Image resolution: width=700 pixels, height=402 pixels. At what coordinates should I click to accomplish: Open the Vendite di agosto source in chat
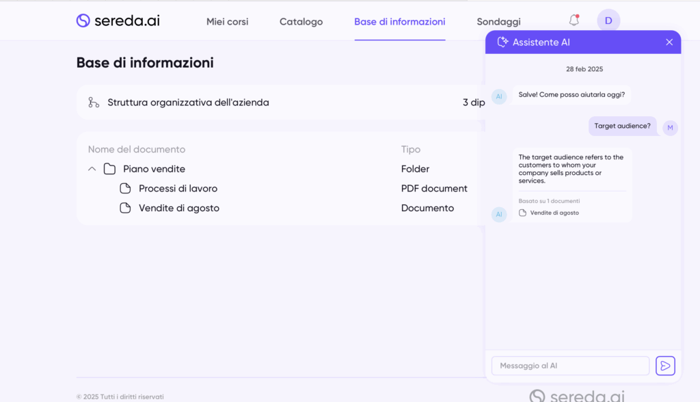[554, 213]
